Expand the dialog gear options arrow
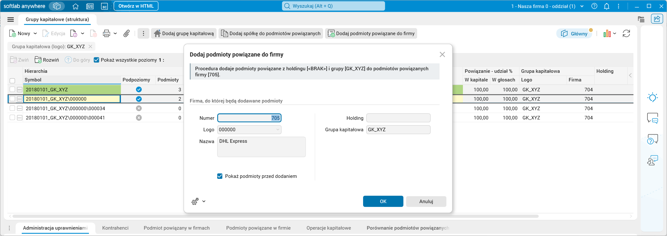Image resolution: width=667 pixels, height=236 pixels. click(x=204, y=202)
